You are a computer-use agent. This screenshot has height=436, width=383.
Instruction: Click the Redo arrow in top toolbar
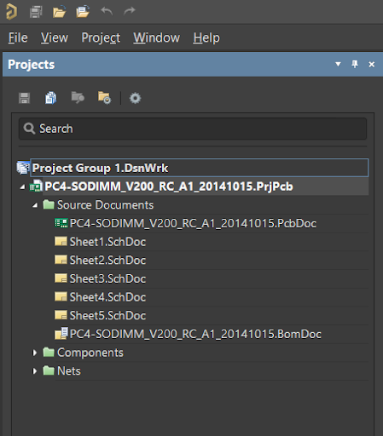tap(130, 11)
